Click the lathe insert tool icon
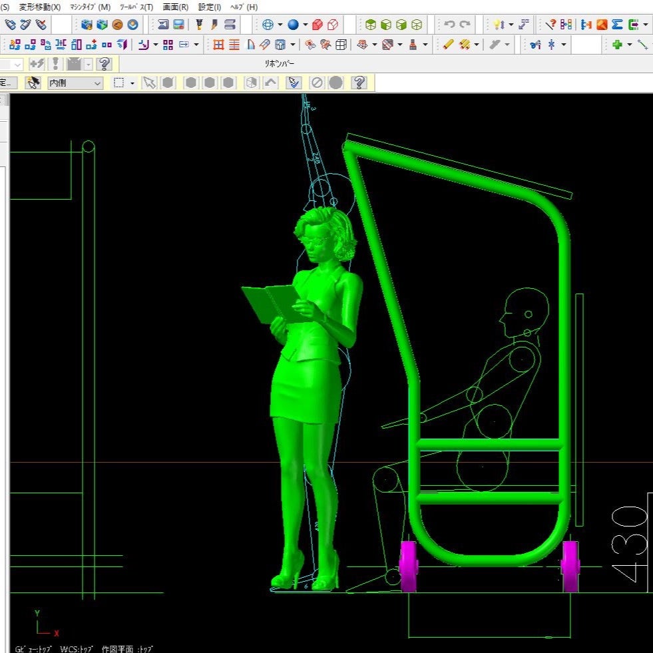Viewport: 653px width, 653px height. (x=214, y=25)
